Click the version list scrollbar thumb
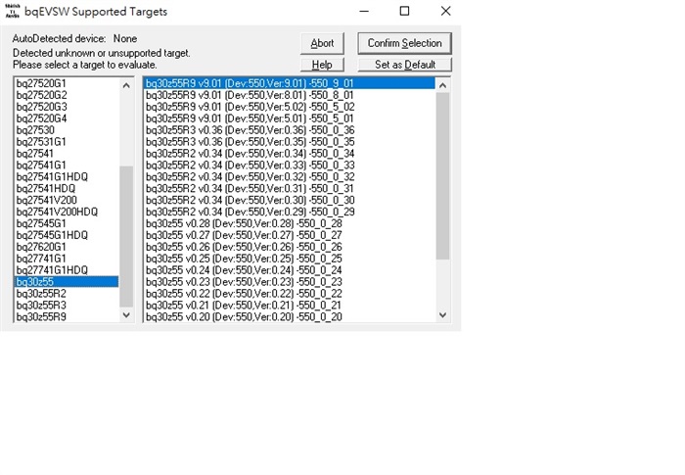685x475 pixels. [x=442, y=176]
